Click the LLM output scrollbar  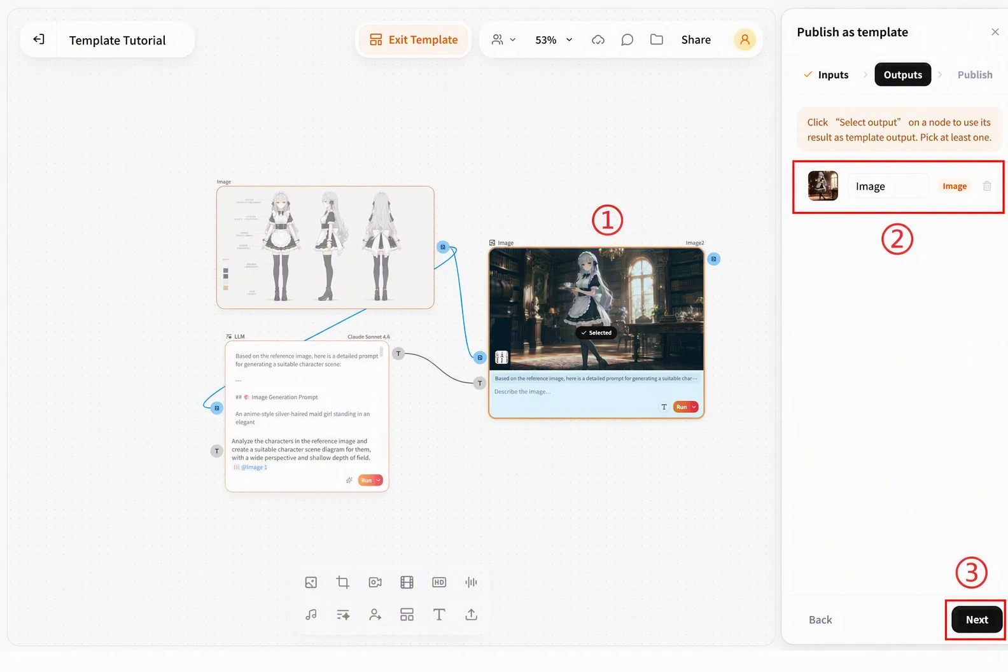coord(381,351)
